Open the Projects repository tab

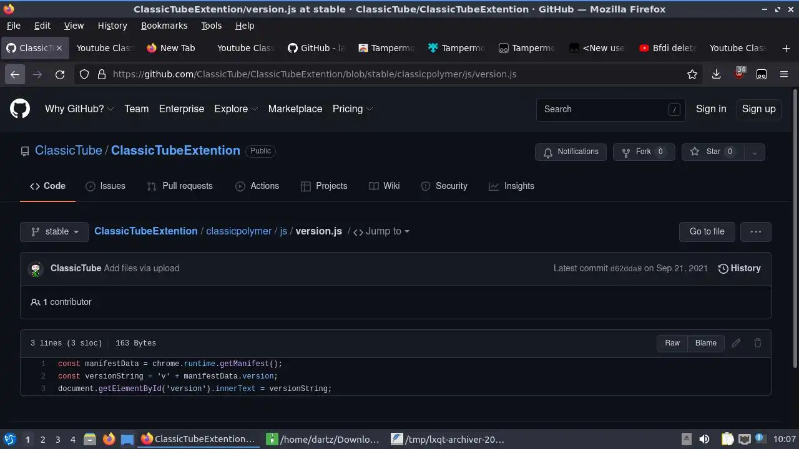pos(324,186)
